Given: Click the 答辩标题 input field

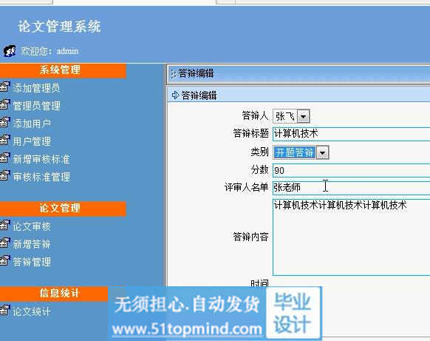Looking at the screenshot, I should coord(351,134).
